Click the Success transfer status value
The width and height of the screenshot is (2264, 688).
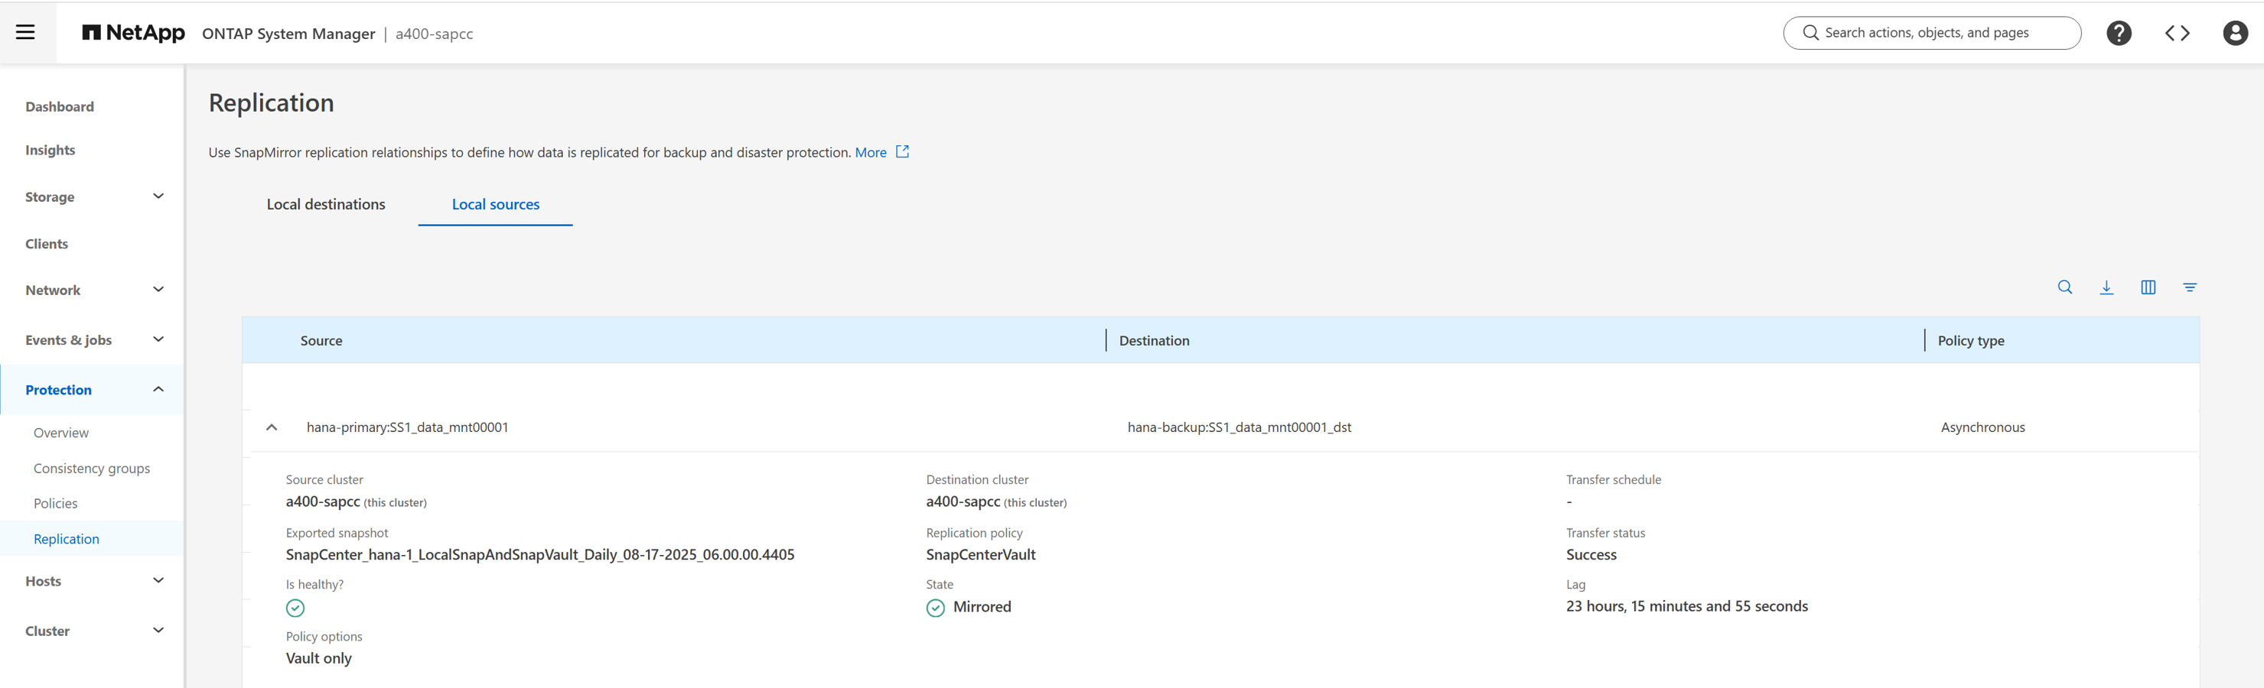click(x=1591, y=555)
